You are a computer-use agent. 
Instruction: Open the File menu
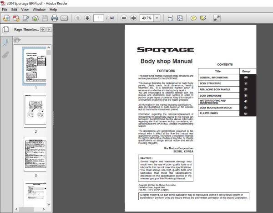(5, 10)
